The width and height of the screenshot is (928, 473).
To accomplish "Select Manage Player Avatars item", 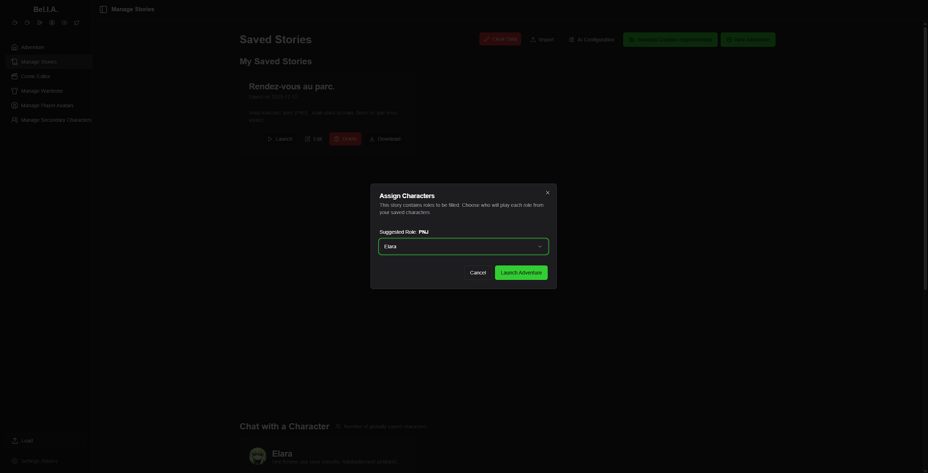I will coord(47,105).
